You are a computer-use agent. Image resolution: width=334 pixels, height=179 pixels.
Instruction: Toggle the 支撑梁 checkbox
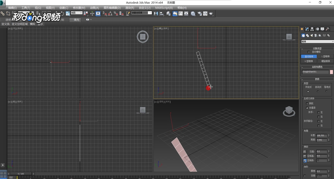(307, 108)
